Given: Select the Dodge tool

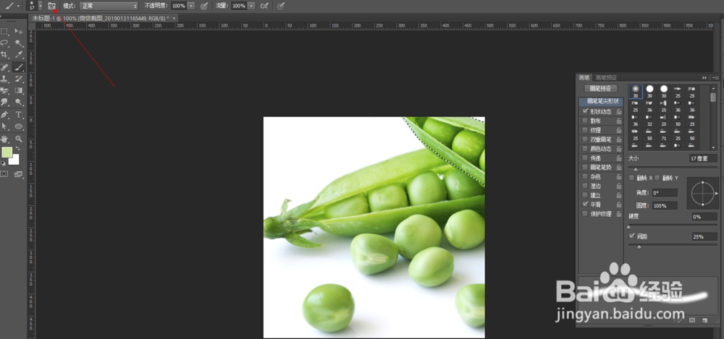Looking at the screenshot, I should (x=19, y=102).
